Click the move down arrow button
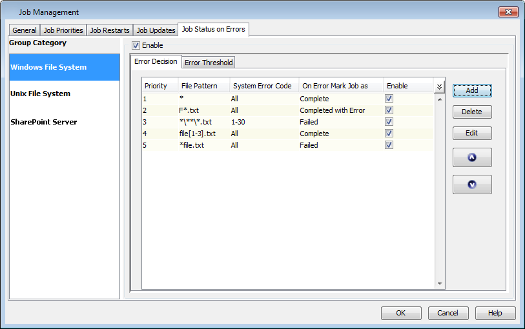 click(x=472, y=184)
